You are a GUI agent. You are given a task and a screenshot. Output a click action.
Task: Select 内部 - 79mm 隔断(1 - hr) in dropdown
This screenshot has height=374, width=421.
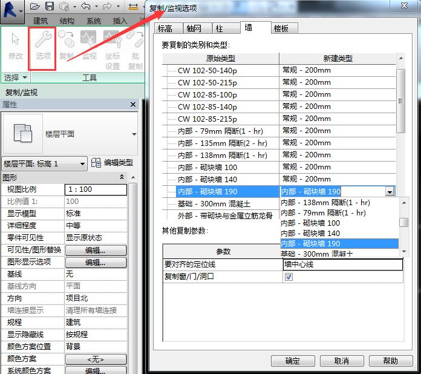click(x=339, y=213)
